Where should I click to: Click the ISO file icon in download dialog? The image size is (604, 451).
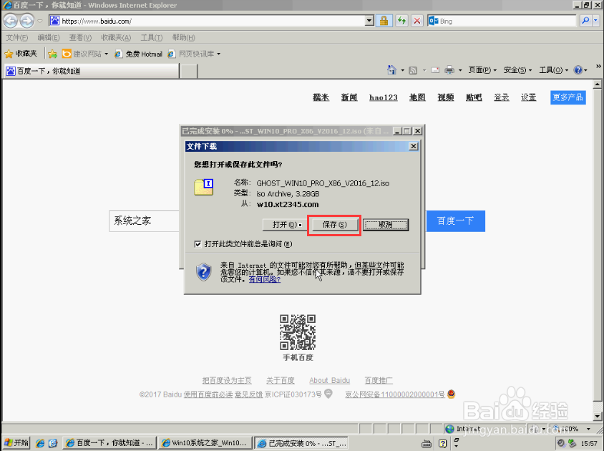tap(204, 187)
